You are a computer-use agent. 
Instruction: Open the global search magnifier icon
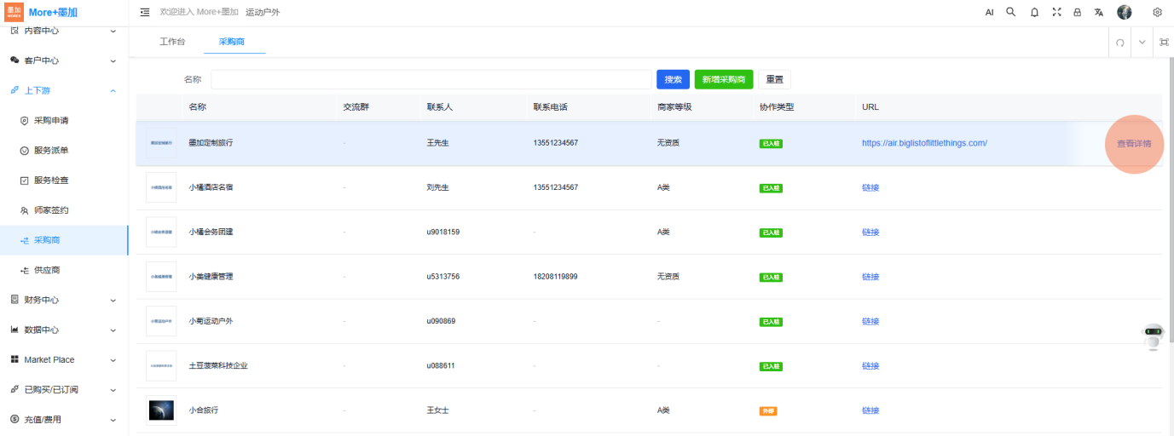click(1011, 13)
